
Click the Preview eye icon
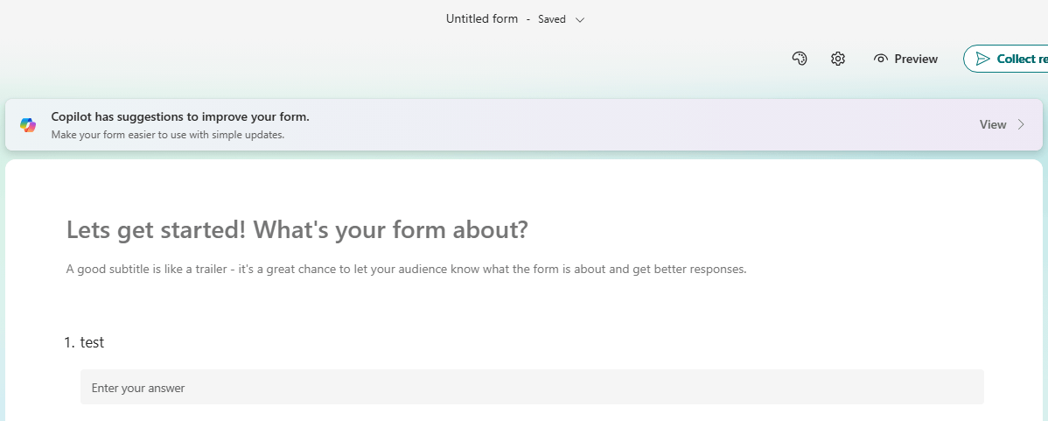click(x=881, y=59)
